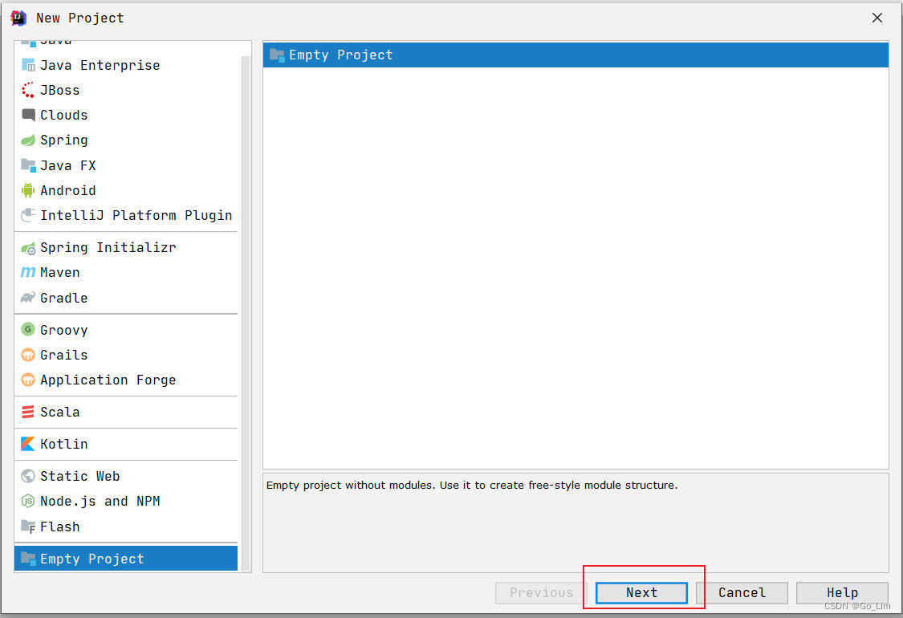Click the red JBoss icon
This screenshot has width=903, height=618.
pos(27,90)
